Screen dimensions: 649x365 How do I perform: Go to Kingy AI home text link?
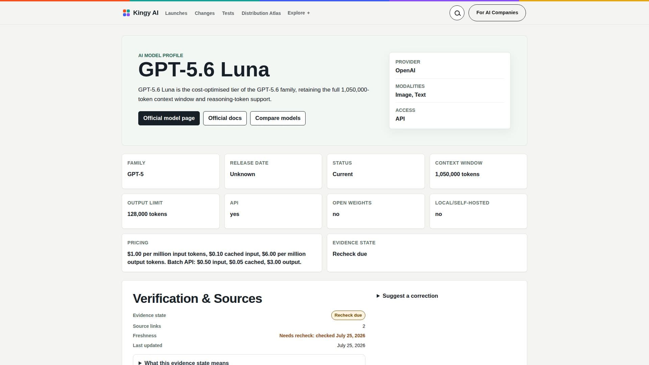pyautogui.click(x=146, y=13)
